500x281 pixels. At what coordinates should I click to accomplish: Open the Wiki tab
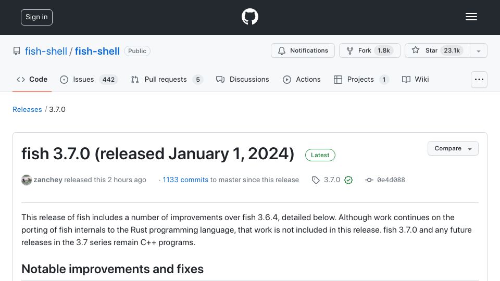pyautogui.click(x=415, y=79)
